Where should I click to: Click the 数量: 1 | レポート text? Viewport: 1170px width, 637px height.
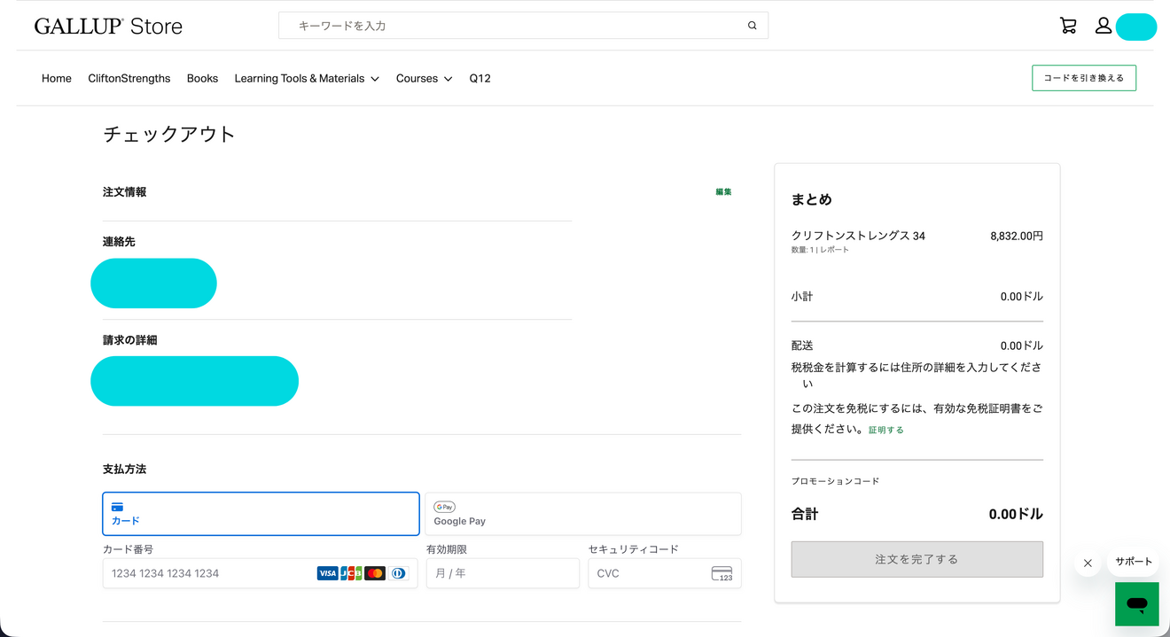pyautogui.click(x=820, y=250)
